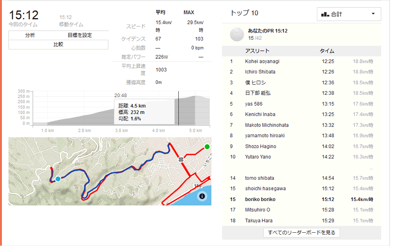Click the タイム column header
The width and height of the screenshot is (393, 246).
[x=327, y=51]
